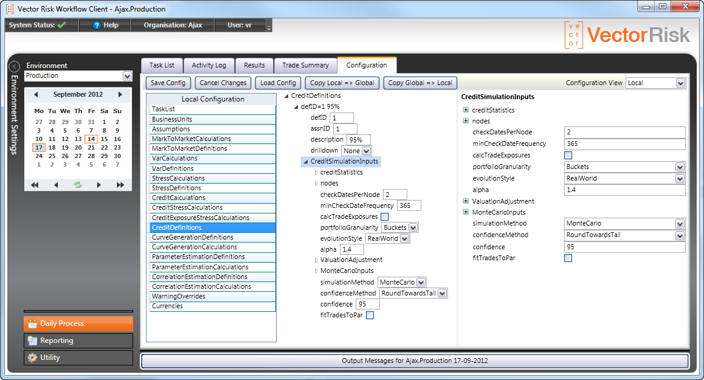Switch to the Task List tab

[162, 65]
